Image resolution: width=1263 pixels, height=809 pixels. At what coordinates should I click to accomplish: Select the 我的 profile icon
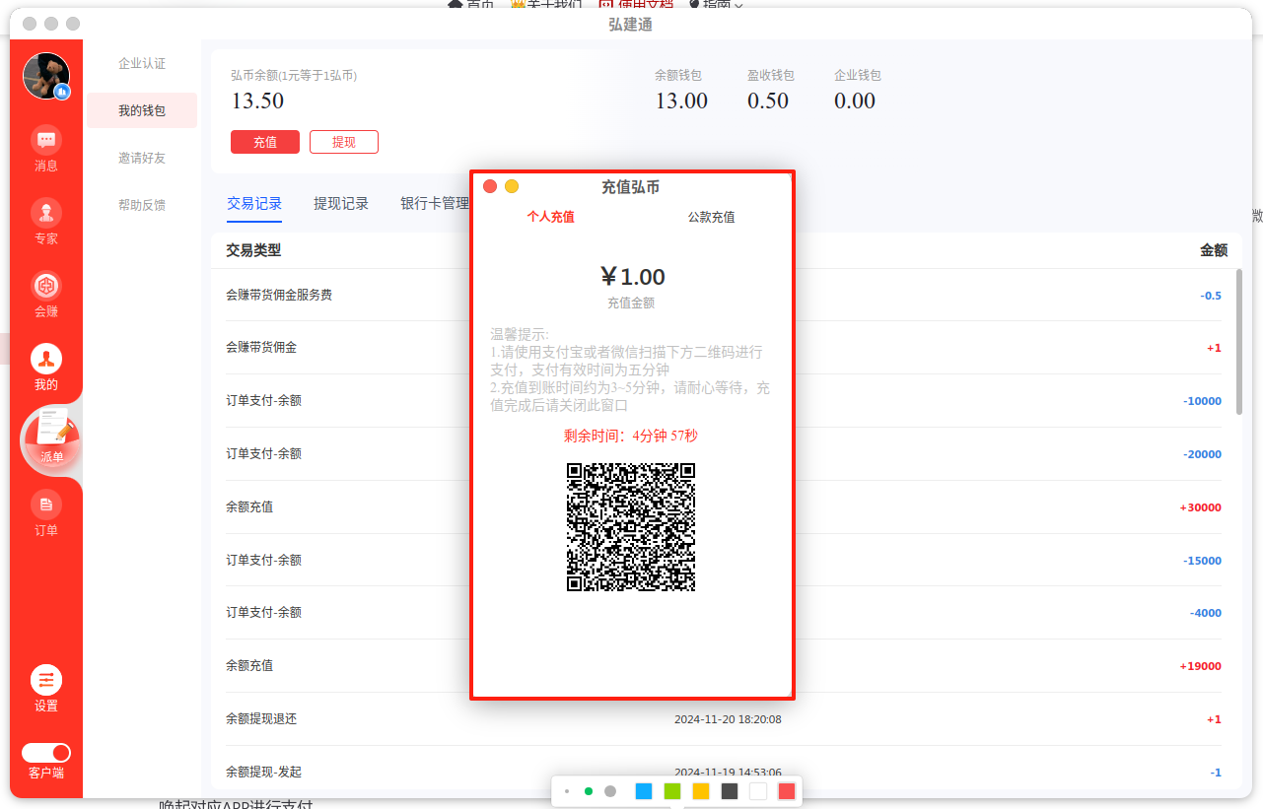[46, 360]
